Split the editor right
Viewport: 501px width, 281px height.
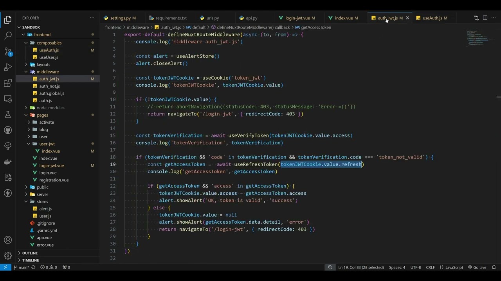(485, 18)
